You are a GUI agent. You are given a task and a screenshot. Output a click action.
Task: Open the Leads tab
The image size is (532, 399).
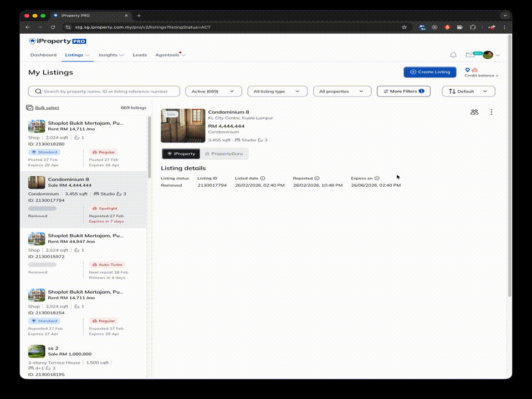140,55
